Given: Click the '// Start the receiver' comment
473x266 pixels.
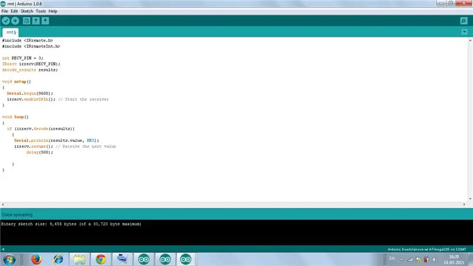Looking at the screenshot, I should point(83,99).
